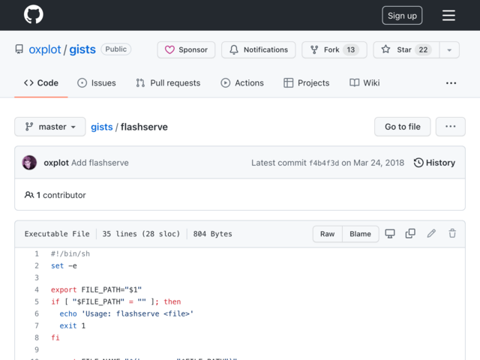Open the Wiki tab
Screen dimensions: 480x360
pyautogui.click(x=364, y=83)
